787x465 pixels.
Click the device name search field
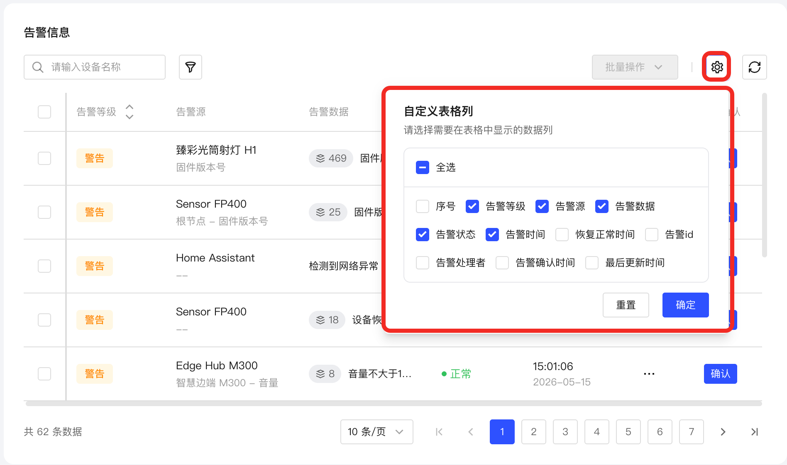(x=95, y=67)
